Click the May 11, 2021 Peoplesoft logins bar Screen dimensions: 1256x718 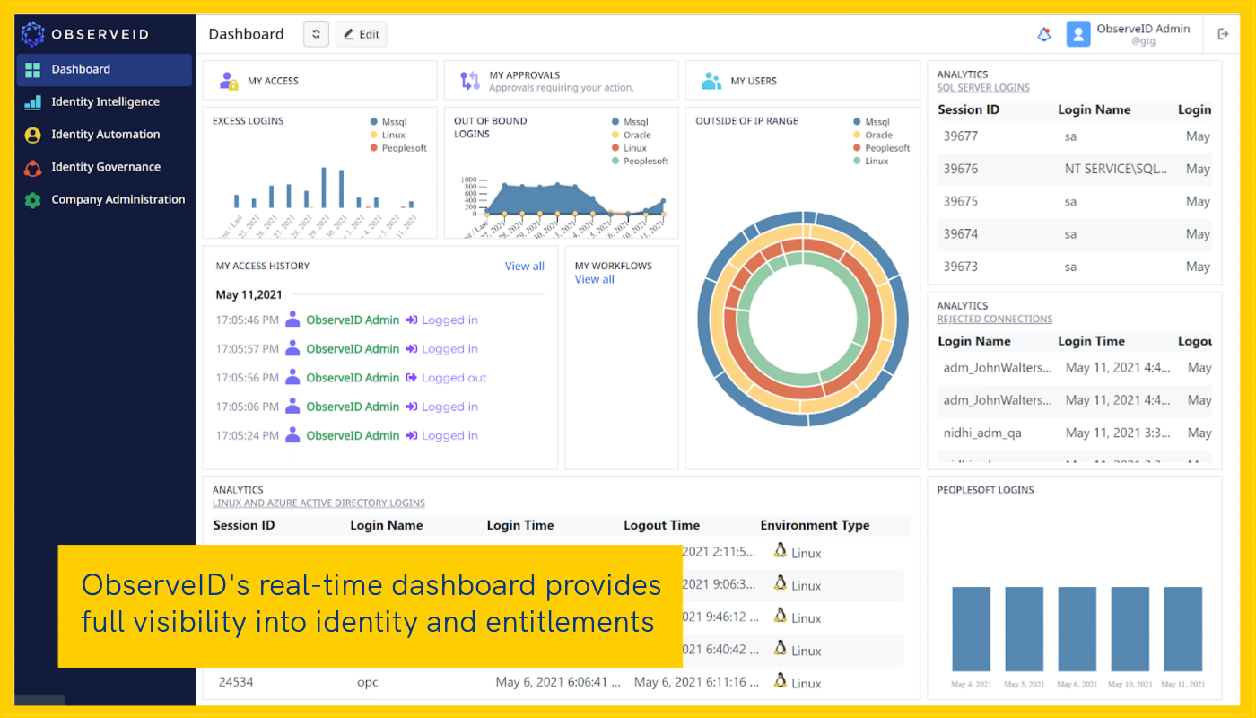[1182, 630]
